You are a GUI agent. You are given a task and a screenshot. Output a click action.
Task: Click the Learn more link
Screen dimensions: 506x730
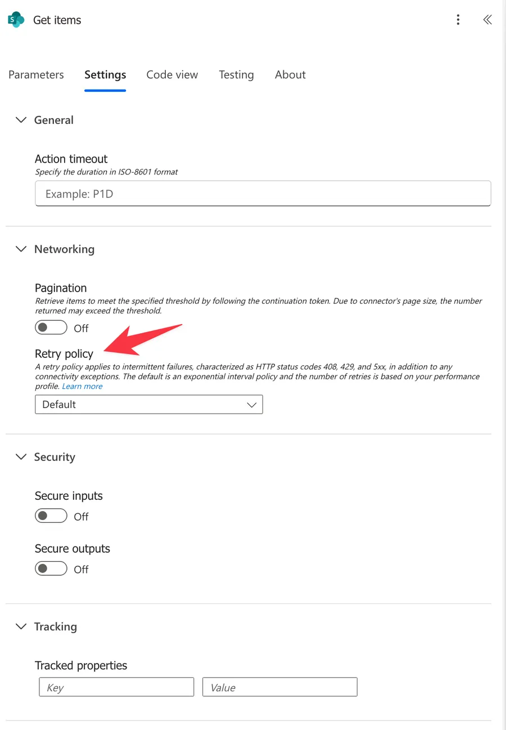82,386
